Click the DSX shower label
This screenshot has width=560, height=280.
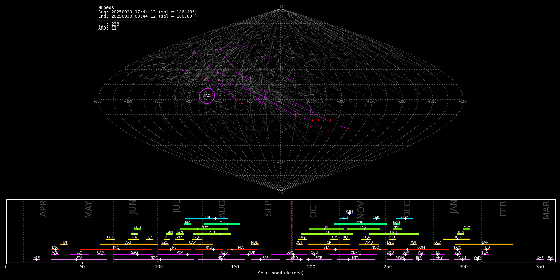(x=290, y=253)
